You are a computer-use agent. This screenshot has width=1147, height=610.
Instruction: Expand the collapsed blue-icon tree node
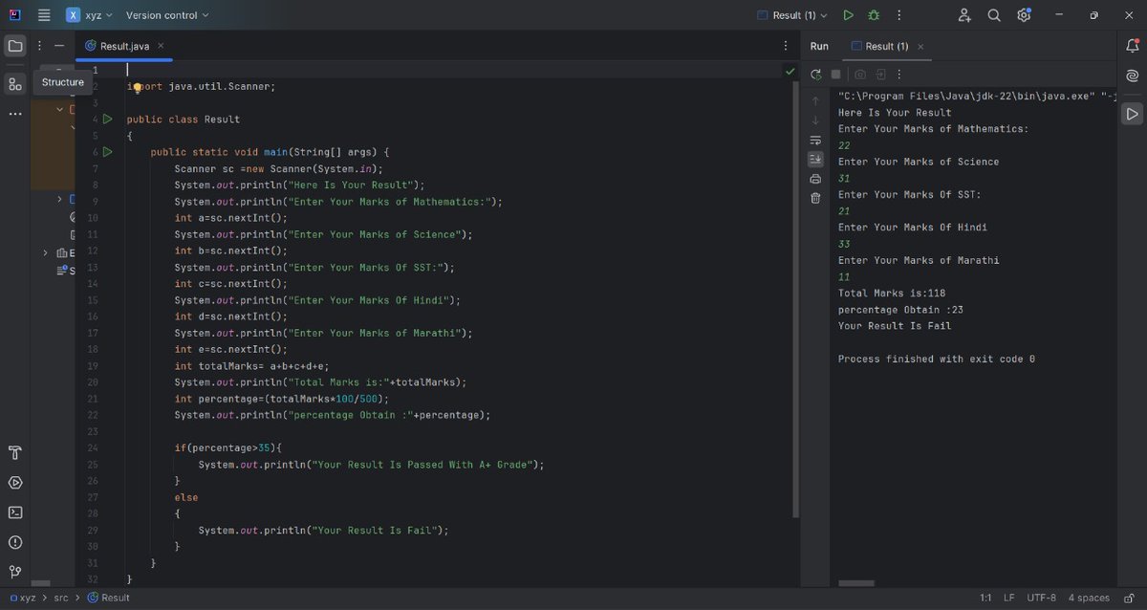pyautogui.click(x=60, y=199)
